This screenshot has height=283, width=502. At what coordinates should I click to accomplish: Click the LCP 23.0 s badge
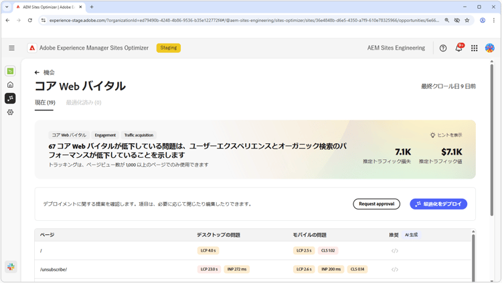coord(209,270)
